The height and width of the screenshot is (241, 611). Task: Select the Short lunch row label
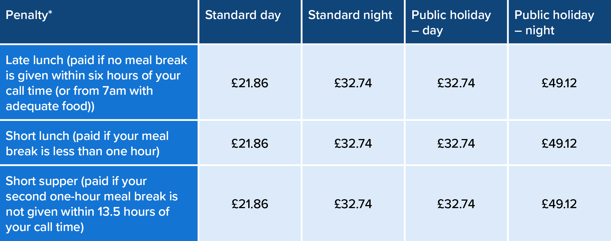coord(99,143)
